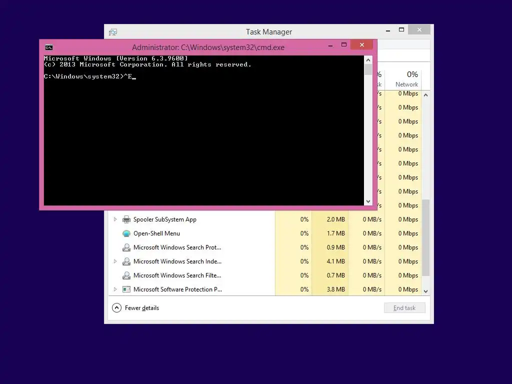The width and height of the screenshot is (512, 384).
Task: Click the Task Manager process list scrollbar thumb
Action: [x=426, y=237]
